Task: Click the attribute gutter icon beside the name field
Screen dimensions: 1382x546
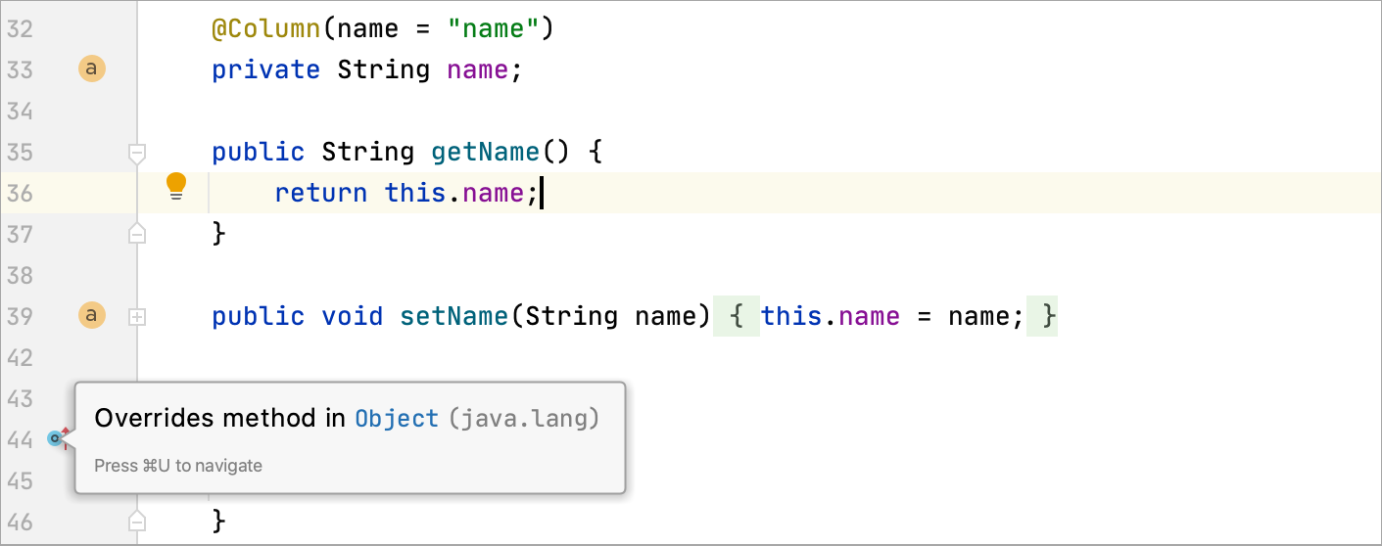Action: [91, 69]
